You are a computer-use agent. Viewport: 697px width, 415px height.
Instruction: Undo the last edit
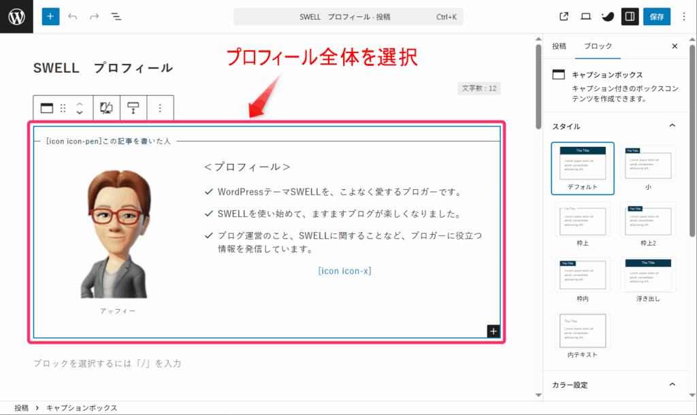tap(72, 16)
